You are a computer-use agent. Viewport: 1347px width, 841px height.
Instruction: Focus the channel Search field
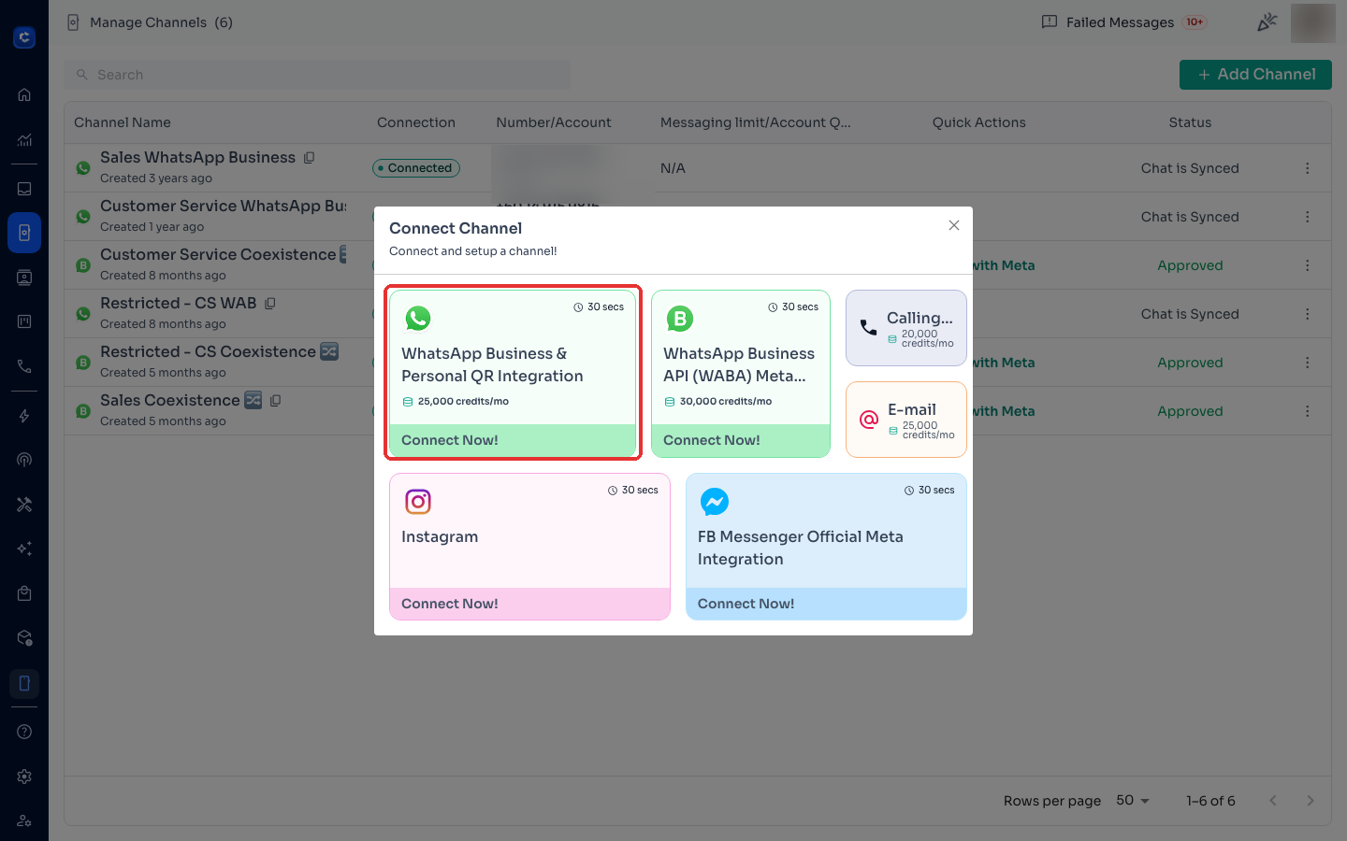[x=317, y=75]
